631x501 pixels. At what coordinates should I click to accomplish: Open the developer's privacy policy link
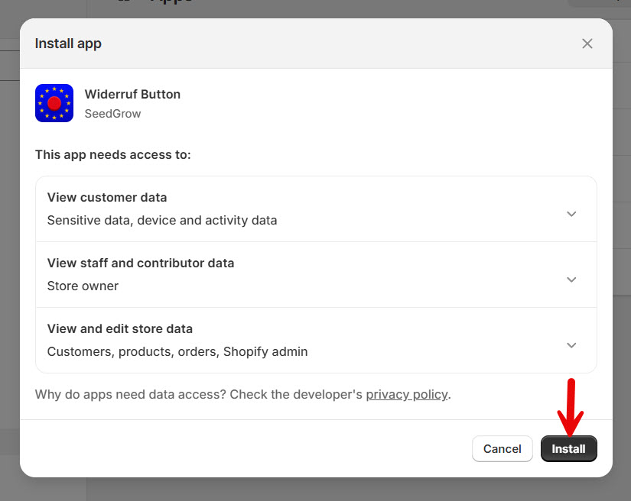(406, 395)
